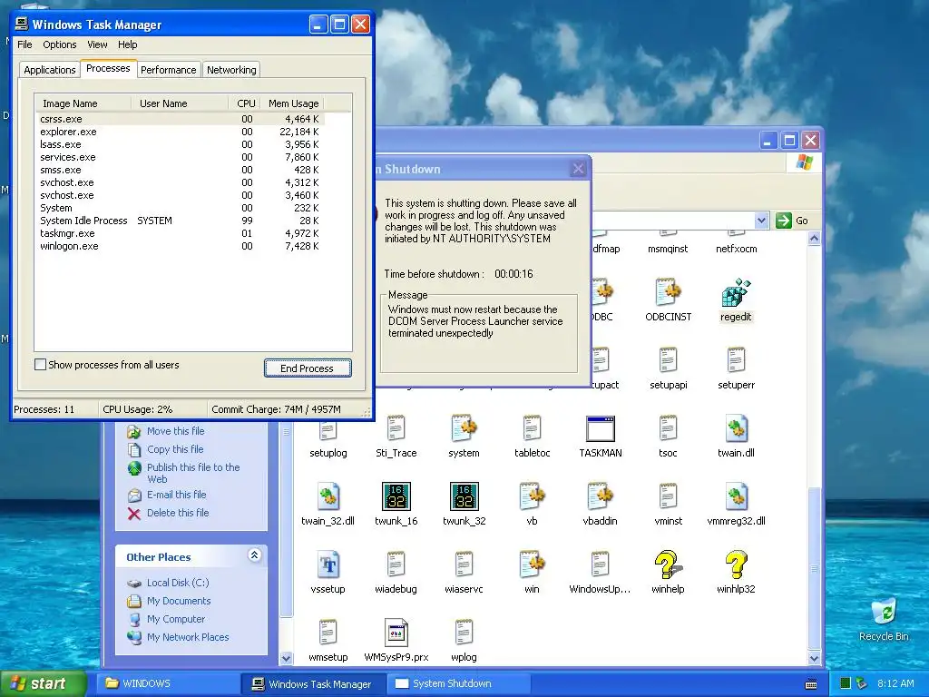Image resolution: width=929 pixels, height=697 pixels.
Task: Sort processes by Mem Usage column
Action: click(x=293, y=103)
